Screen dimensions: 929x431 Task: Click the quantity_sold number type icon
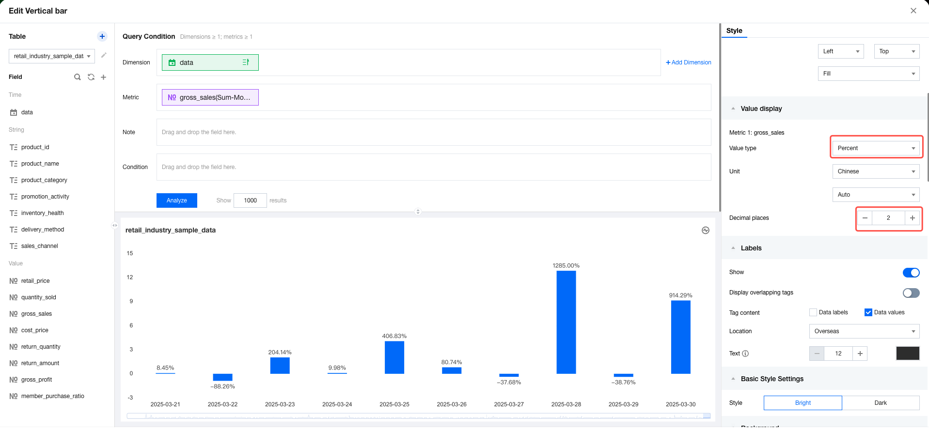[x=14, y=297]
